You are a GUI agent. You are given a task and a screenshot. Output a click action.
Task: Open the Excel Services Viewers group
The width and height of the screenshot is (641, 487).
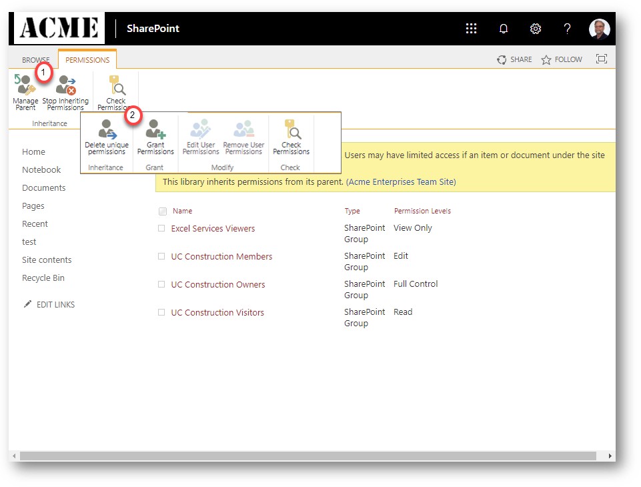(213, 229)
